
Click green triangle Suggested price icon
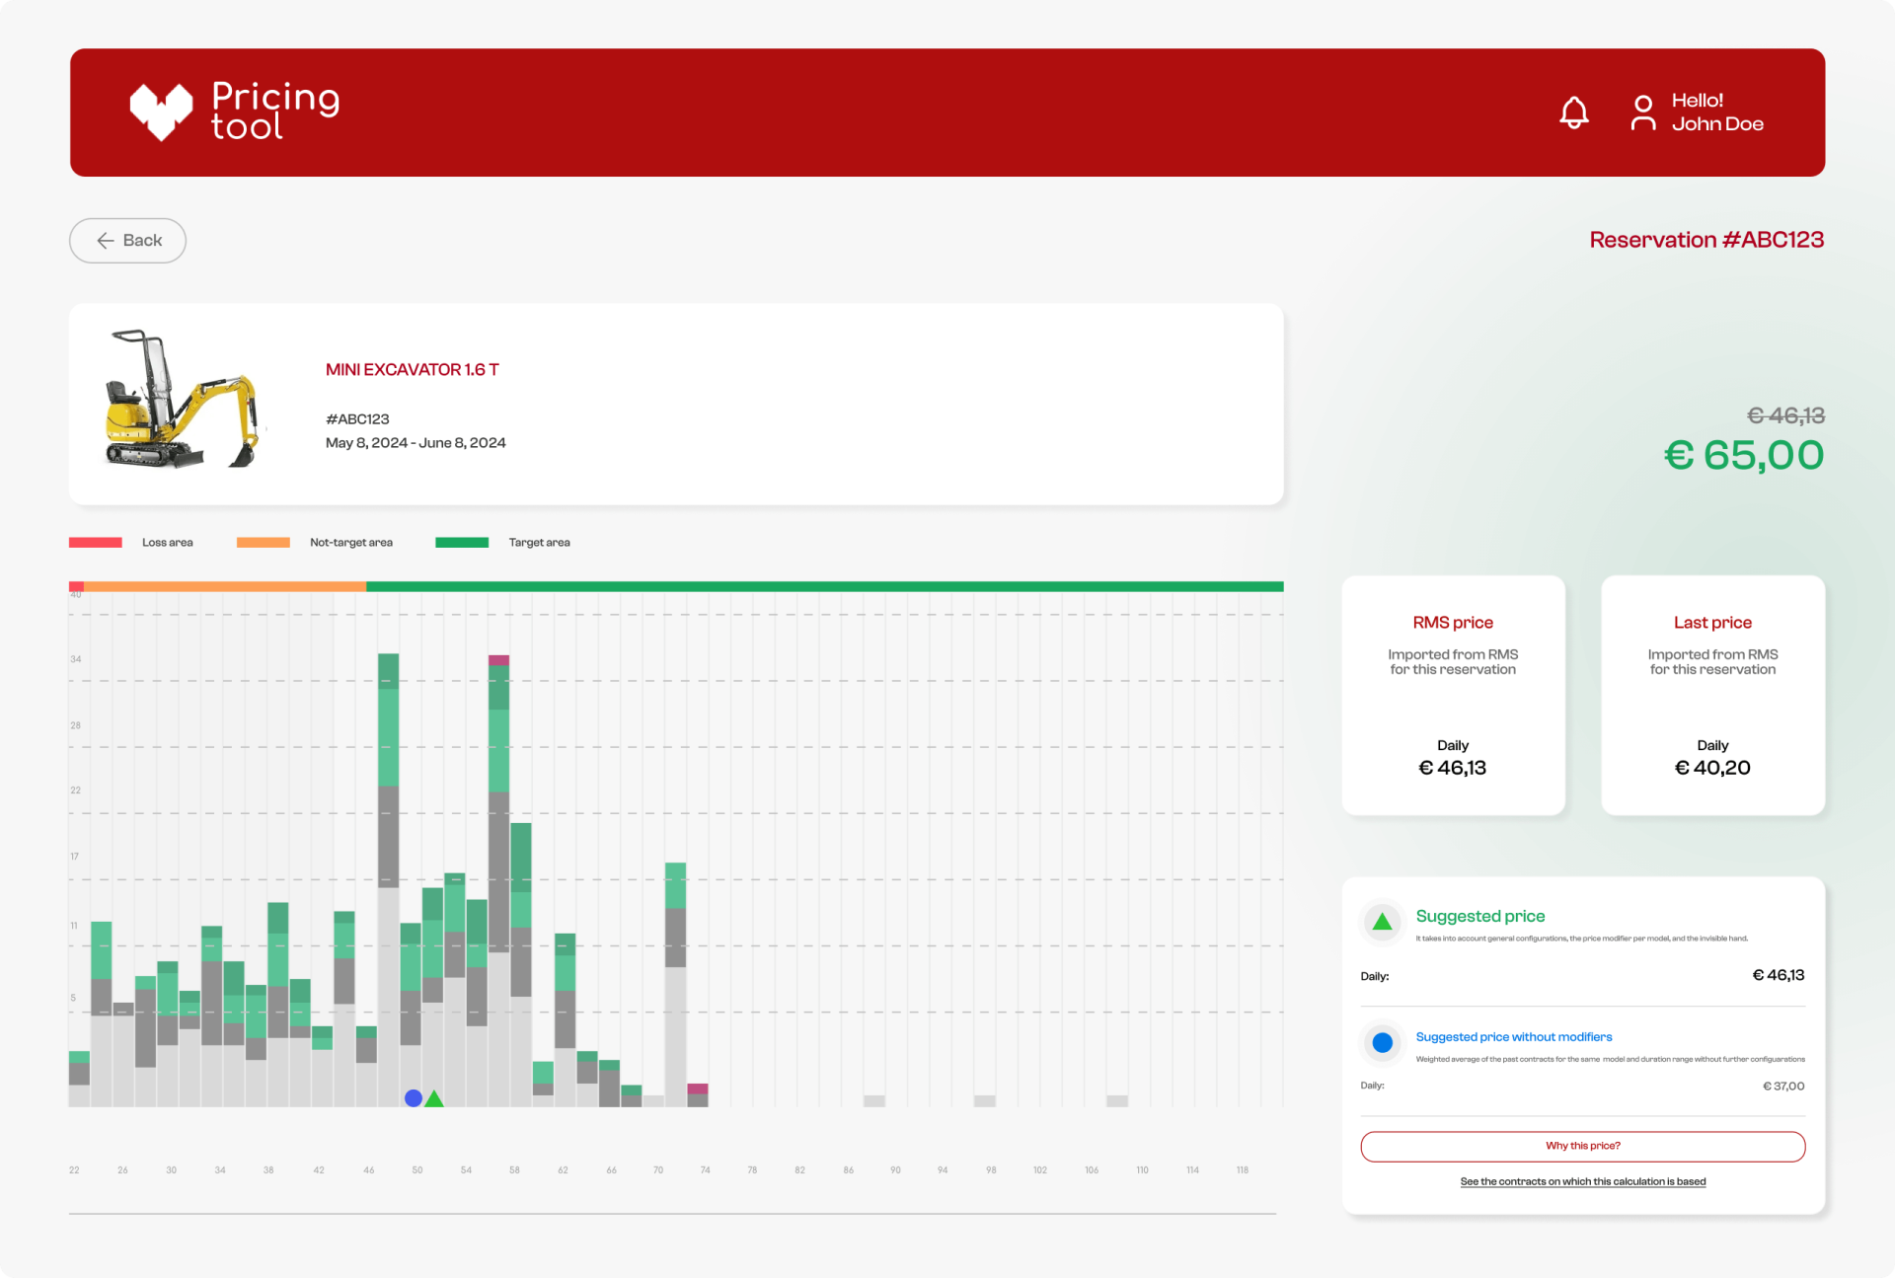[x=1382, y=922]
